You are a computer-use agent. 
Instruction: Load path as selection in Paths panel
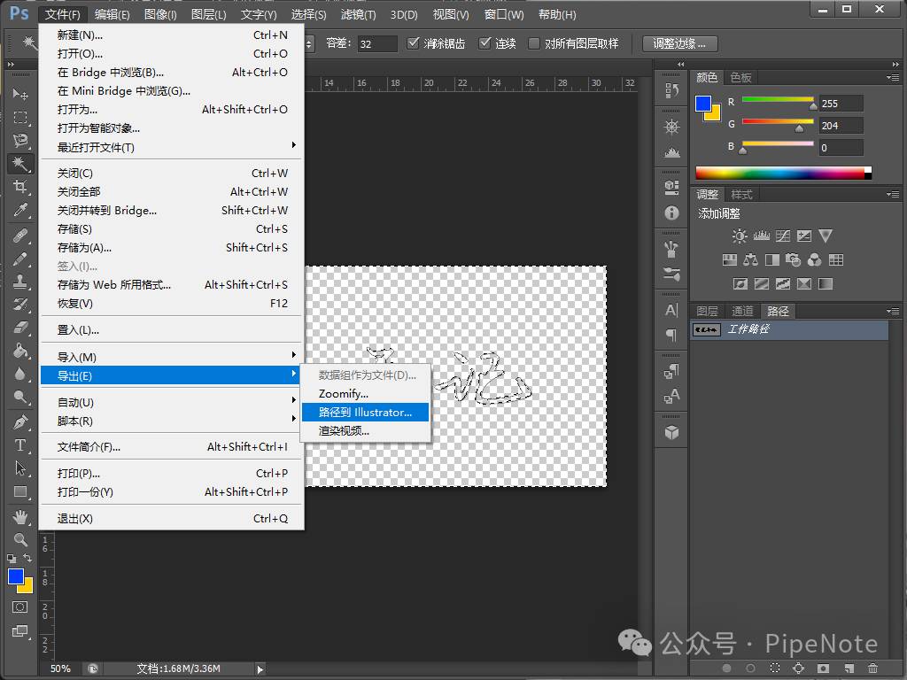point(775,668)
